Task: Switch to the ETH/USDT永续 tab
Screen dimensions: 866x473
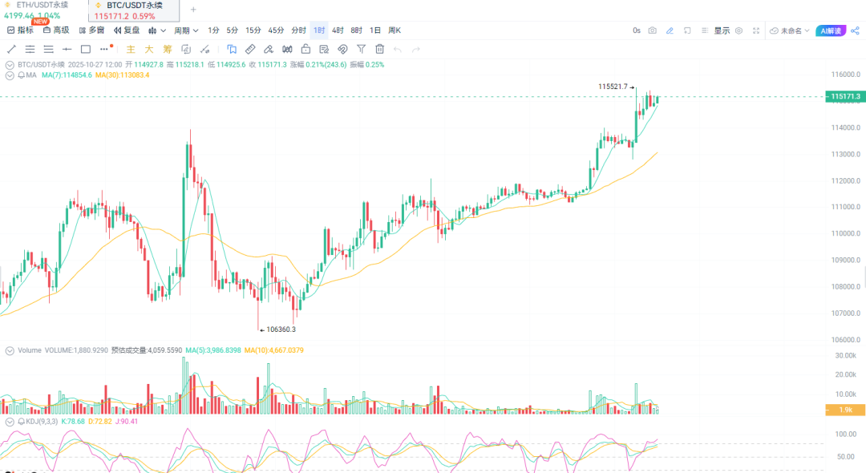Action: coord(42,5)
